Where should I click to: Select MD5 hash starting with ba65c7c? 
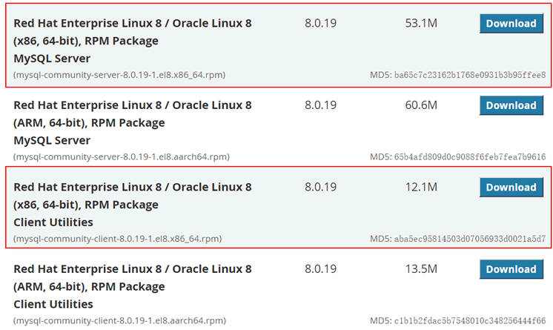coord(470,75)
